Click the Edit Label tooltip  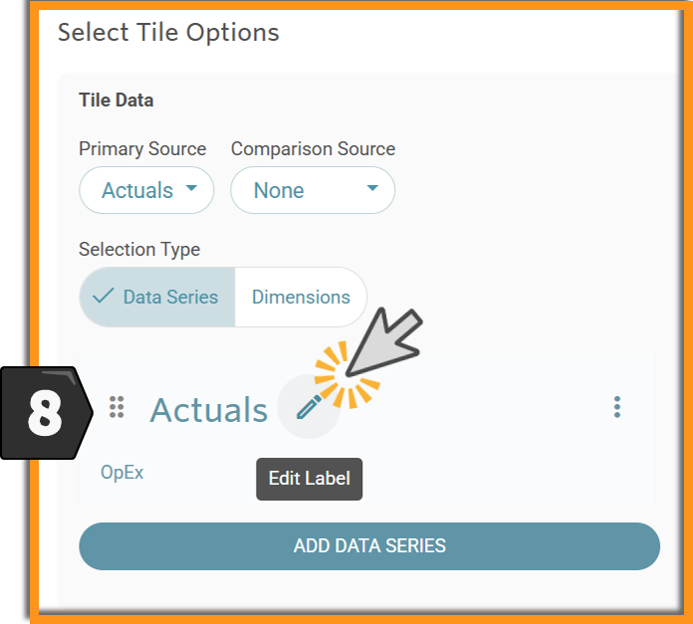(x=310, y=479)
